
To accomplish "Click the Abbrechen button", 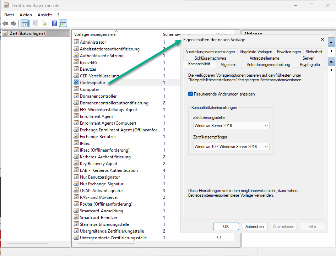I will [x=254, y=227].
